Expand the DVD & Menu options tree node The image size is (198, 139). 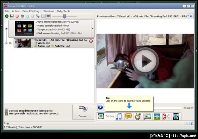tap(6, 29)
